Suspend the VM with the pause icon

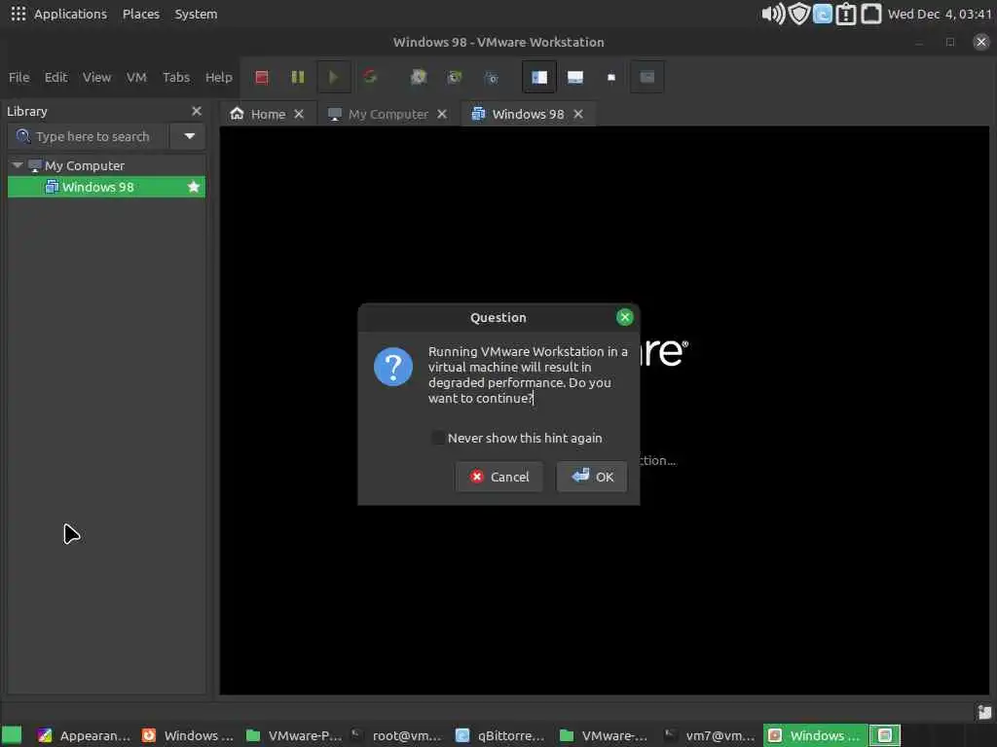[x=298, y=77]
